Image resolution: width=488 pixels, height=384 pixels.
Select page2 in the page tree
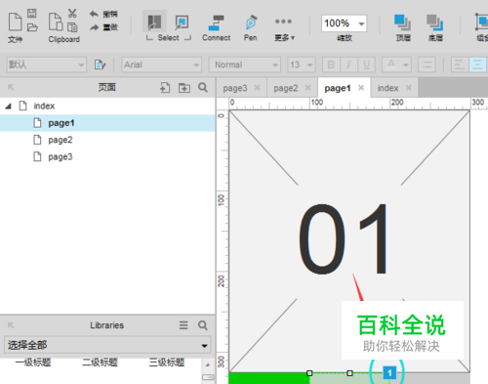coord(61,140)
